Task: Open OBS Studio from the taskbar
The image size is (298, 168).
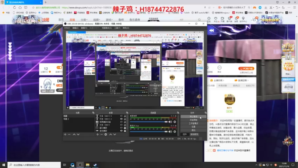Action: pos(80,165)
